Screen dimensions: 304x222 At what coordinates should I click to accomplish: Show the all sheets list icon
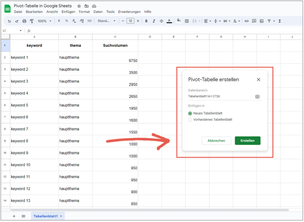coord(23,216)
